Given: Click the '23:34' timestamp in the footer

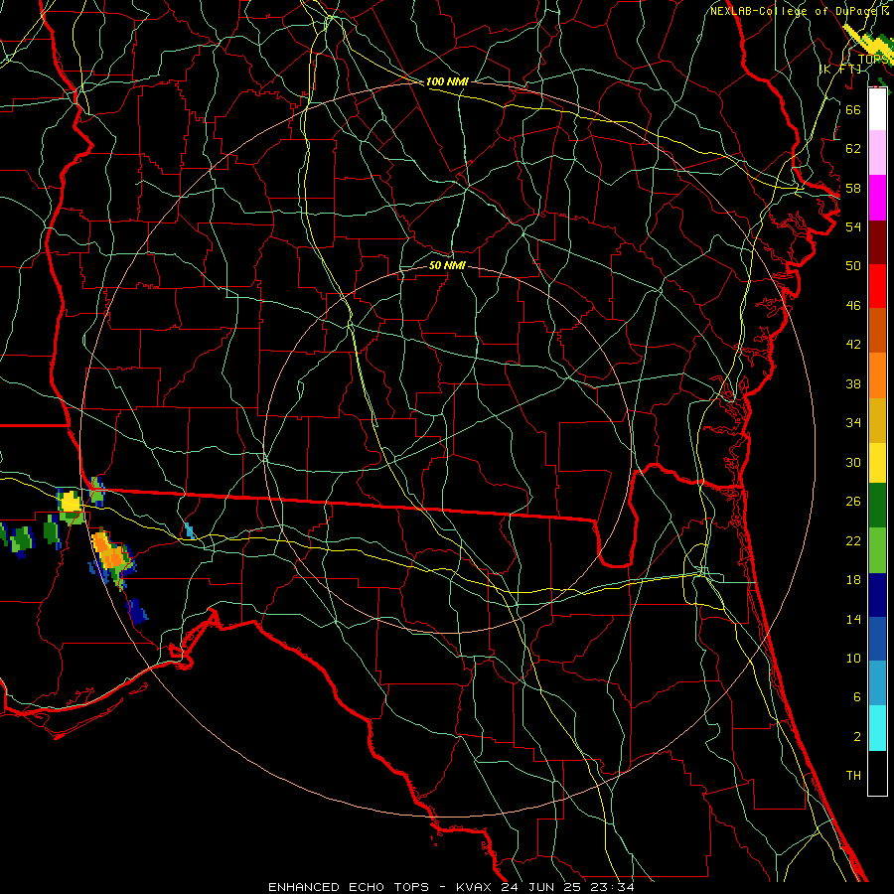Looking at the screenshot, I should click(612, 887).
